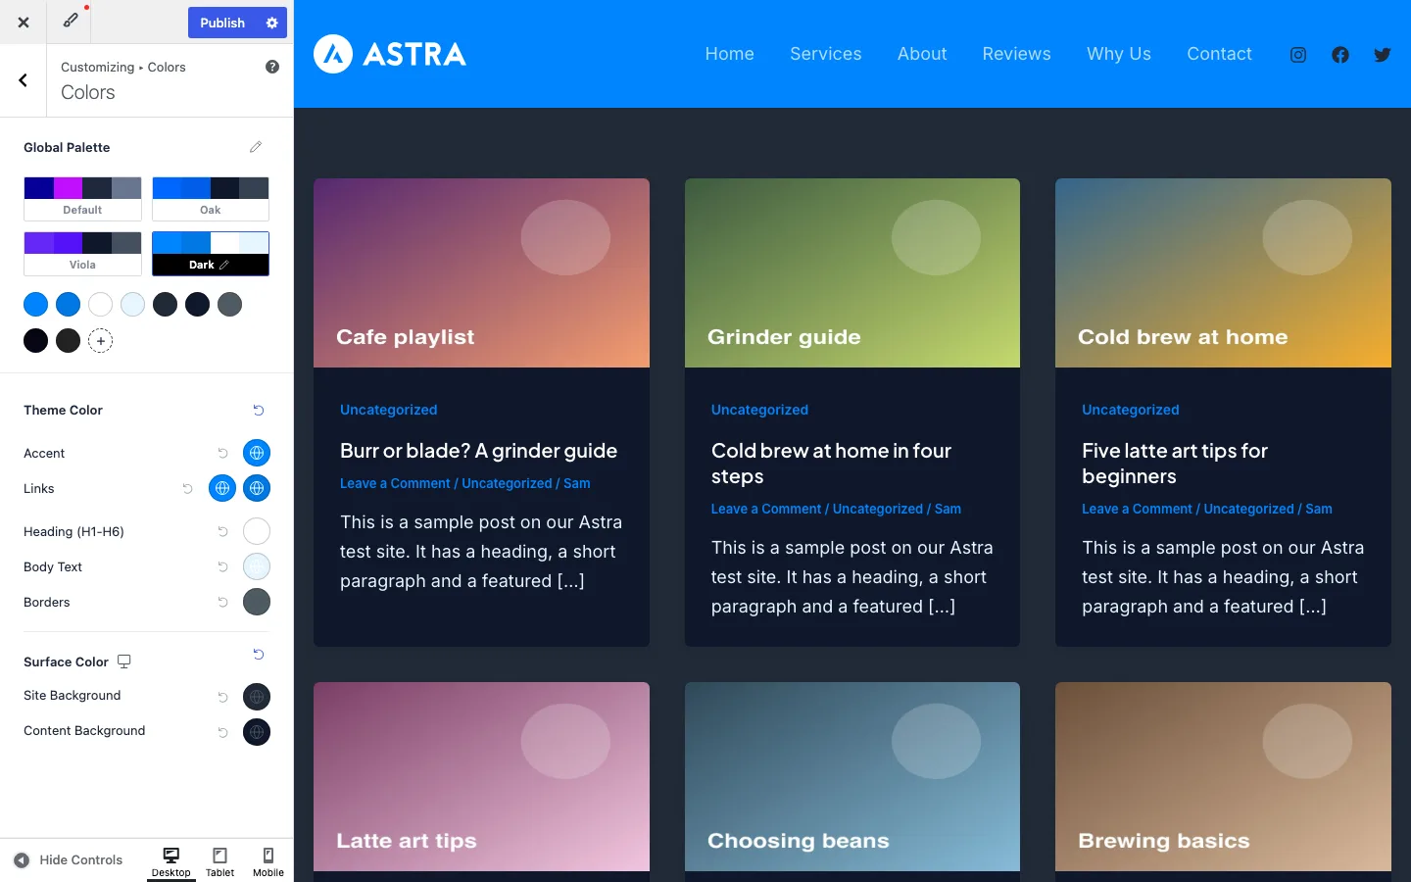Reset the Site Background color
1411x882 pixels.
[222, 697]
